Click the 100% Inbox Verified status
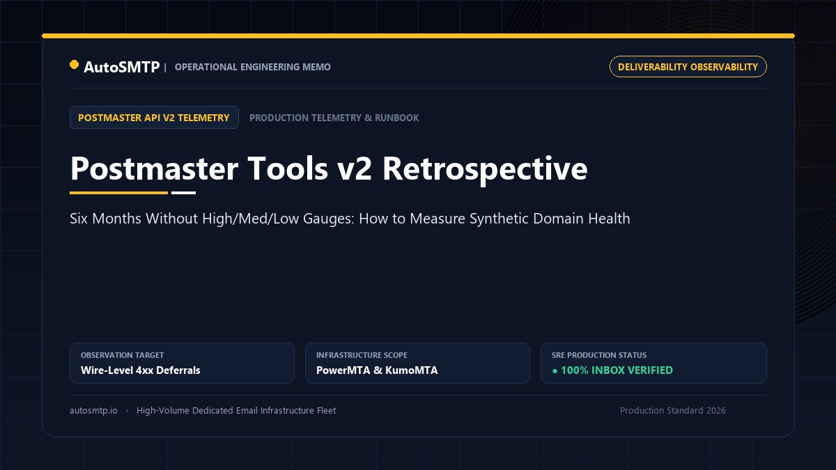836x470 pixels. [x=612, y=370]
